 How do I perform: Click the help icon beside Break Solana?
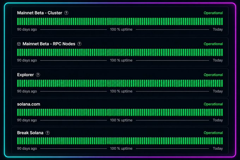(x=48, y=133)
